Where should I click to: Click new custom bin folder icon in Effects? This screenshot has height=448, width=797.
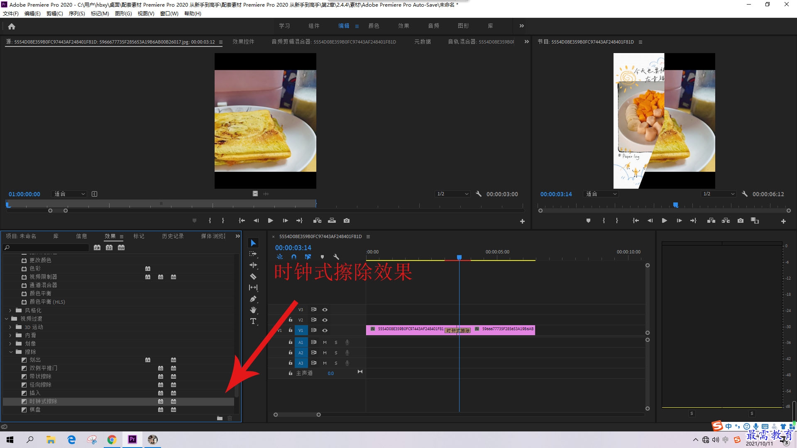coord(220,418)
